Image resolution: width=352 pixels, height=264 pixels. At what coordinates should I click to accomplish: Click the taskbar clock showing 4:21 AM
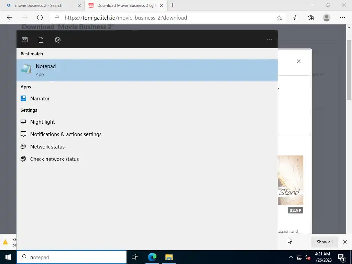pos(322,257)
